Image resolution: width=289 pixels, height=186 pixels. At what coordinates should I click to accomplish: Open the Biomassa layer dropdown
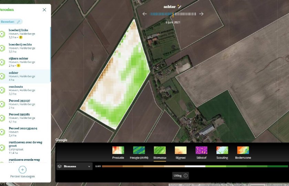(74, 166)
